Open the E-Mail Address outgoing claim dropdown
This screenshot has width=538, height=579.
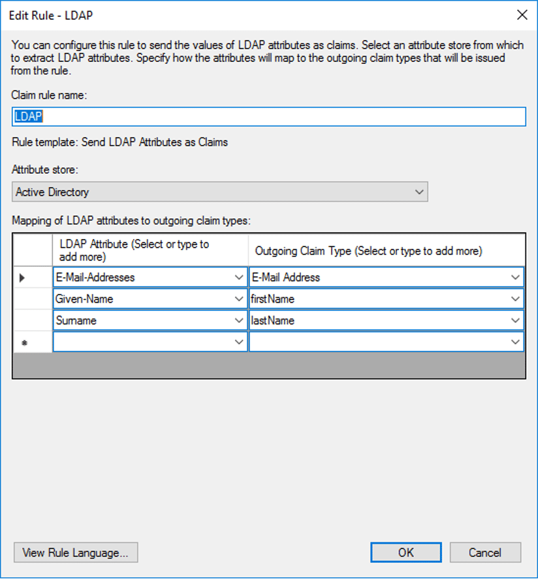[516, 277]
